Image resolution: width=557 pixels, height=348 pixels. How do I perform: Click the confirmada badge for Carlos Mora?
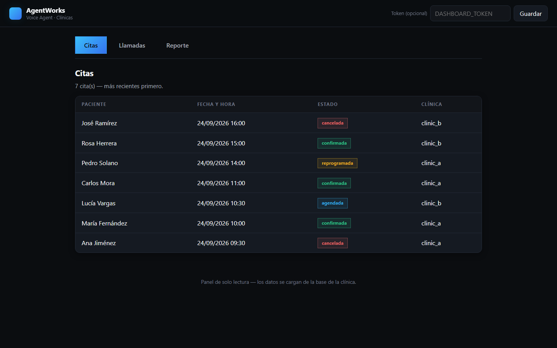point(334,183)
